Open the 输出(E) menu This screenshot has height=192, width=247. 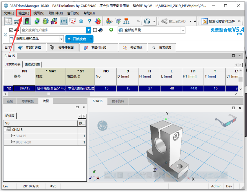pos(23,13)
